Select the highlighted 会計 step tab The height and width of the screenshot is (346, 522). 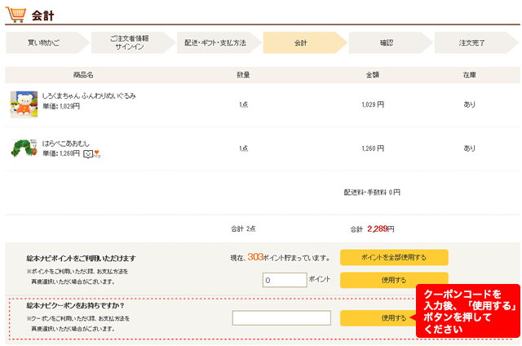click(301, 42)
